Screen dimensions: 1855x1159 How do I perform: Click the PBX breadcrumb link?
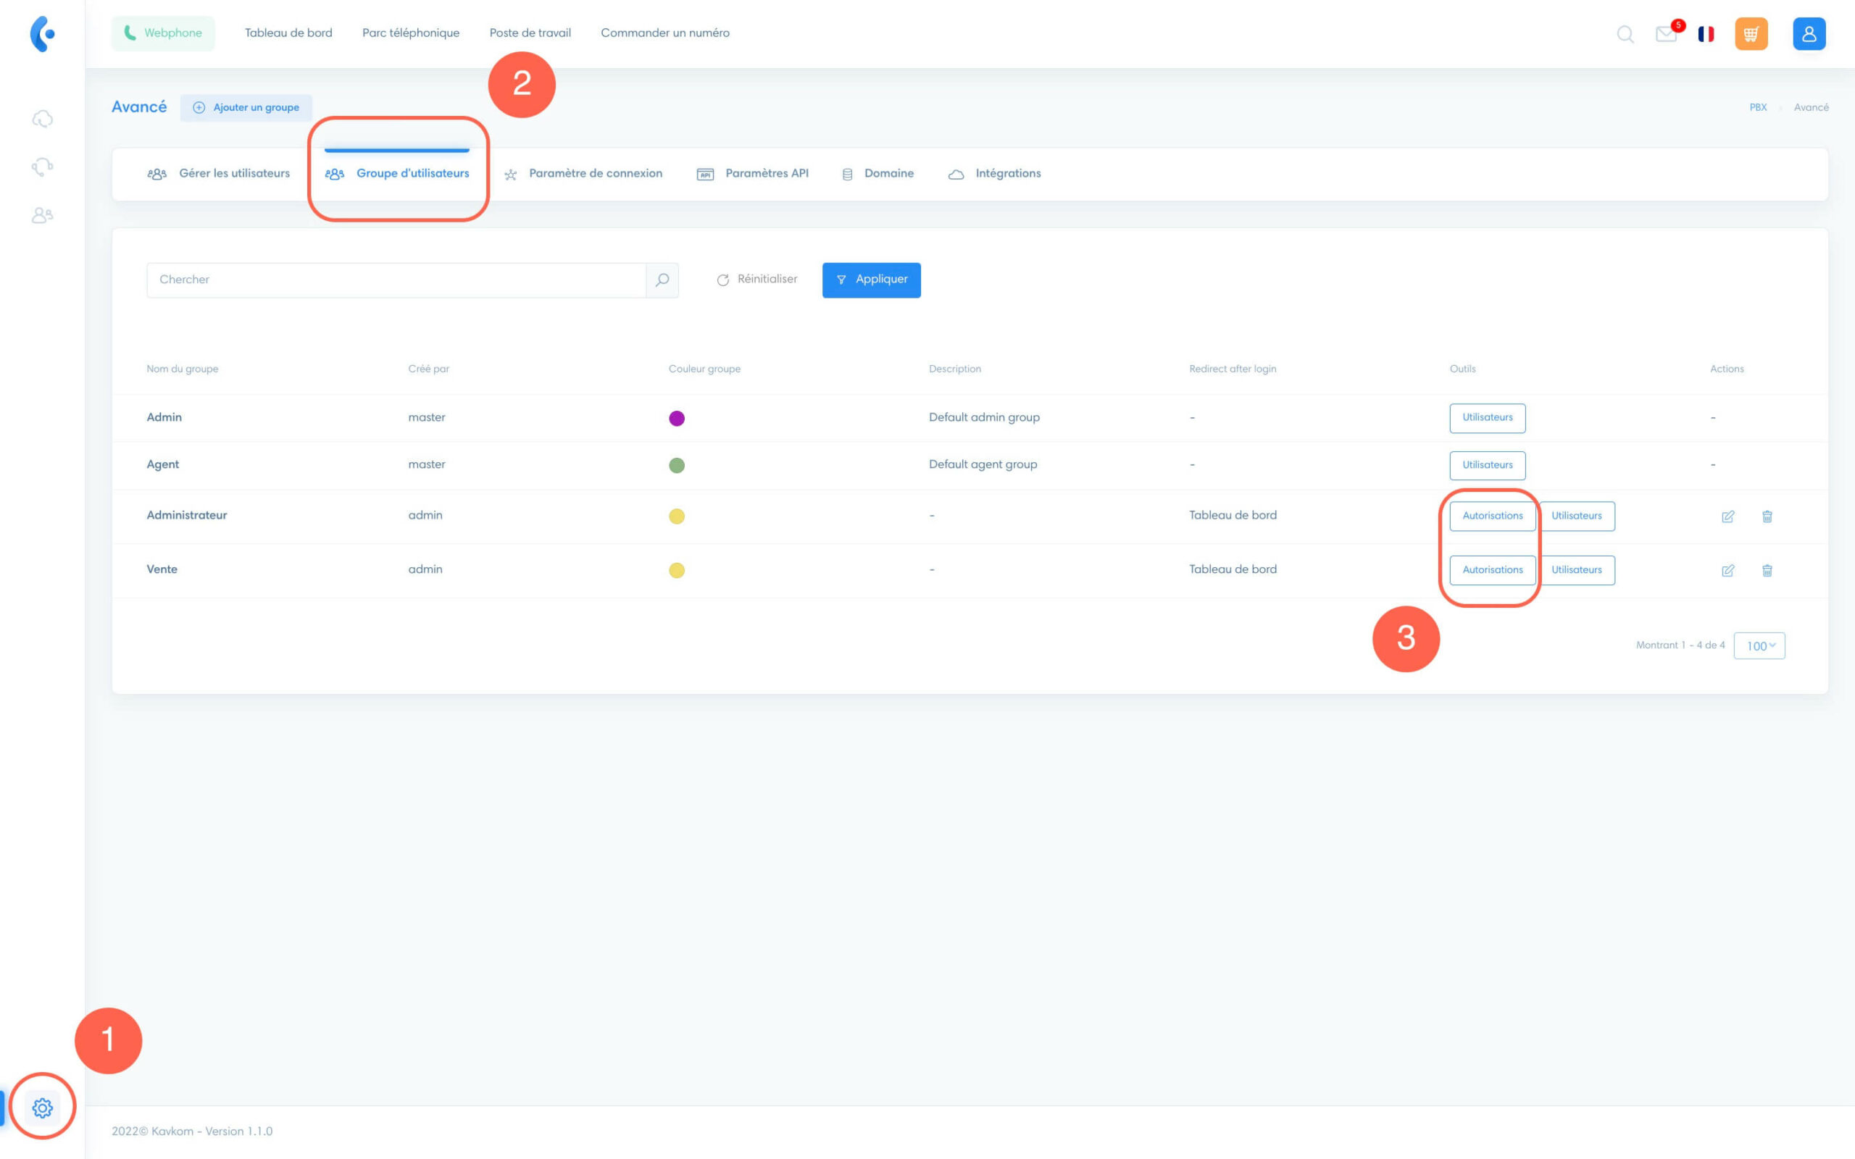(1758, 107)
